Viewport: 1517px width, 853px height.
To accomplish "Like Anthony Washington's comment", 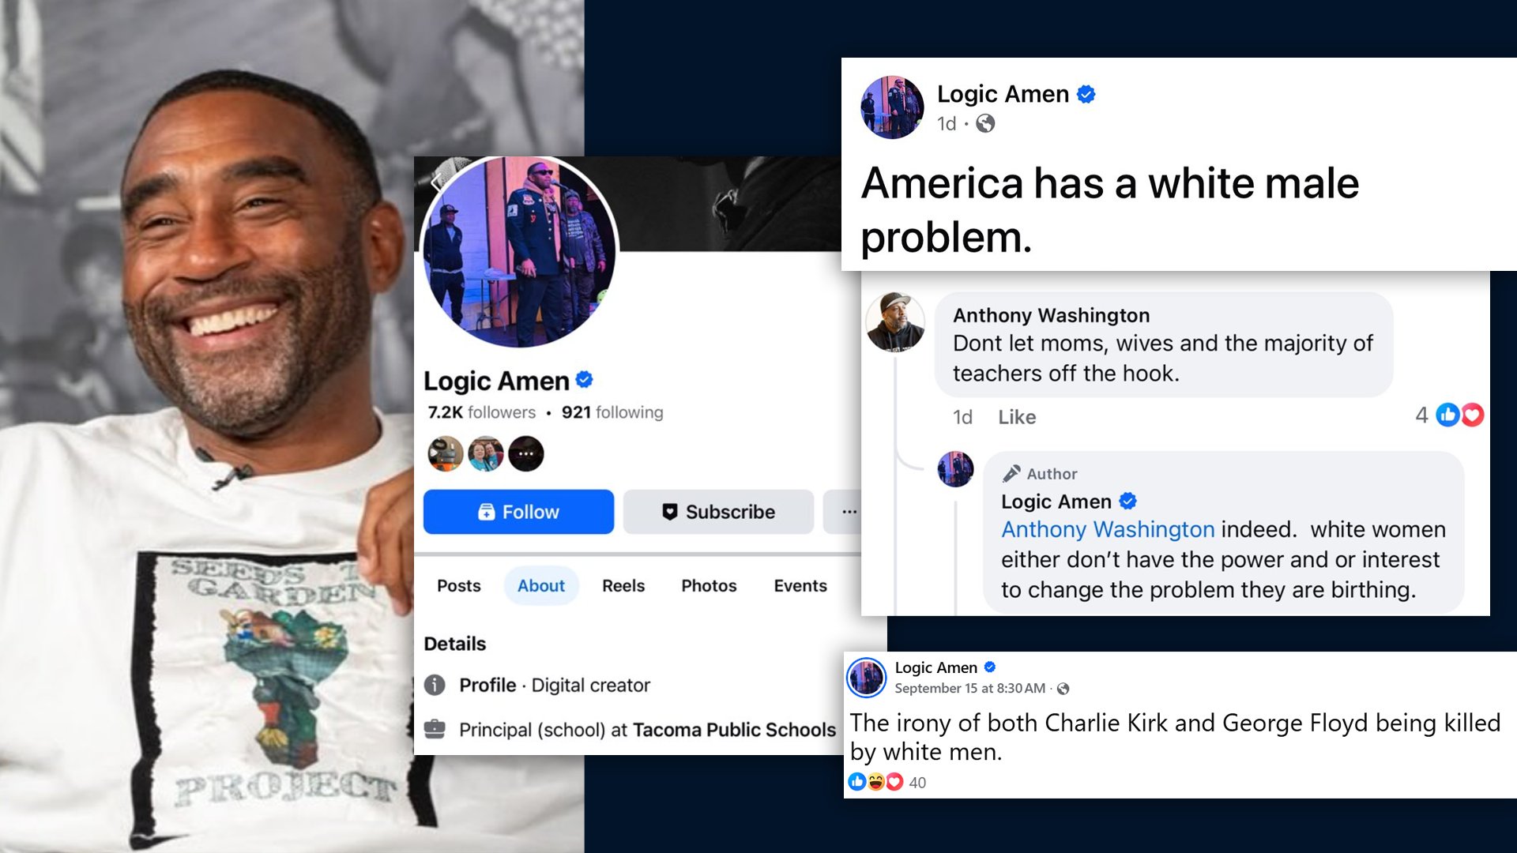I will [1017, 417].
